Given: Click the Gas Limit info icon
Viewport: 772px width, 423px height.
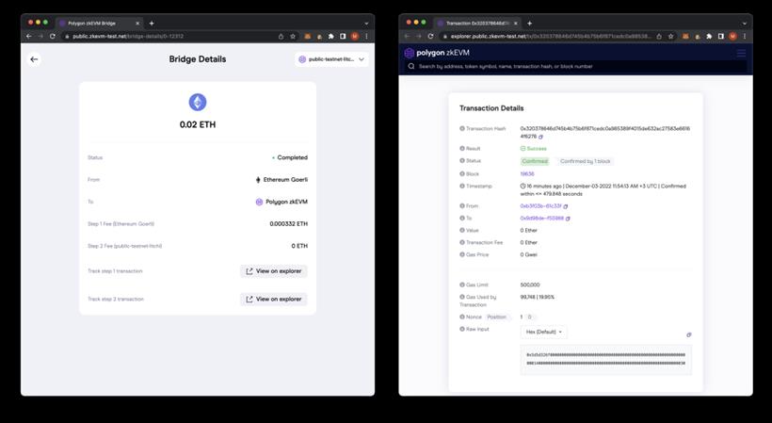Looking at the screenshot, I should coord(462,285).
